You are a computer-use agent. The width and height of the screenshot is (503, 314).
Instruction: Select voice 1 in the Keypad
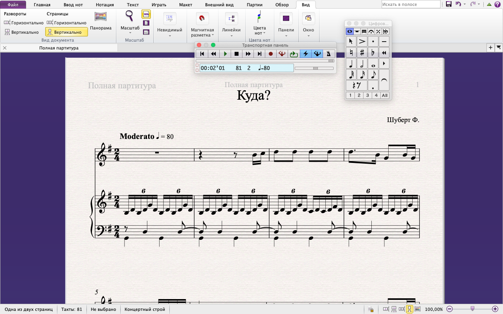coord(350,95)
